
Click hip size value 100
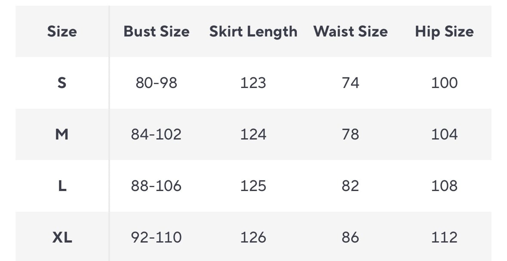tap(444, 83)
